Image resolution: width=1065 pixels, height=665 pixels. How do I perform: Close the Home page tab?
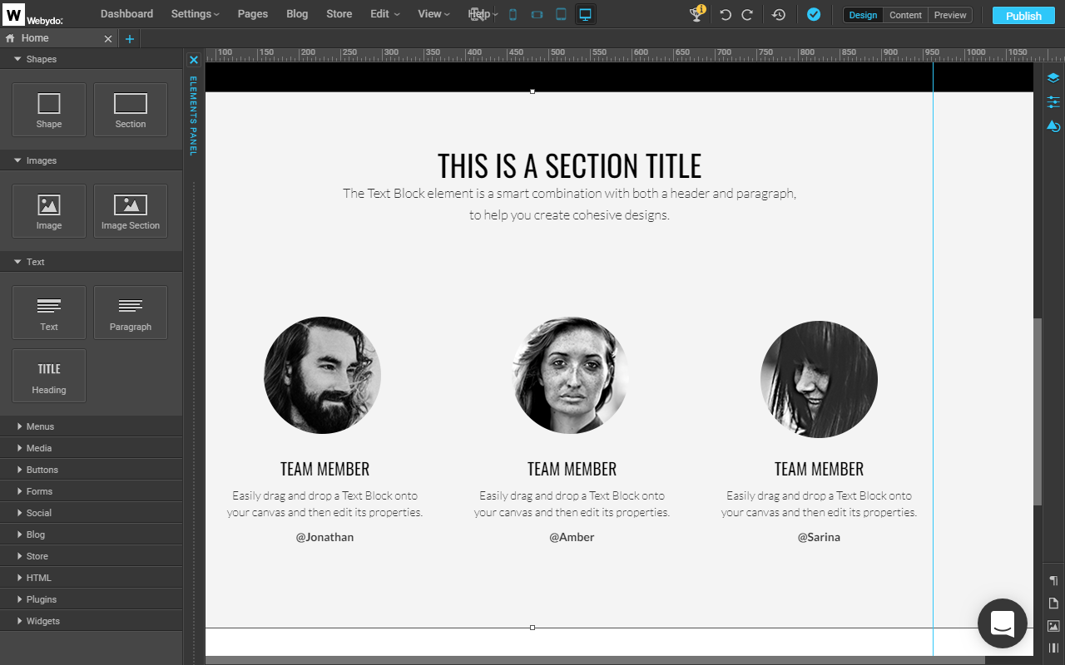(108, 39)
